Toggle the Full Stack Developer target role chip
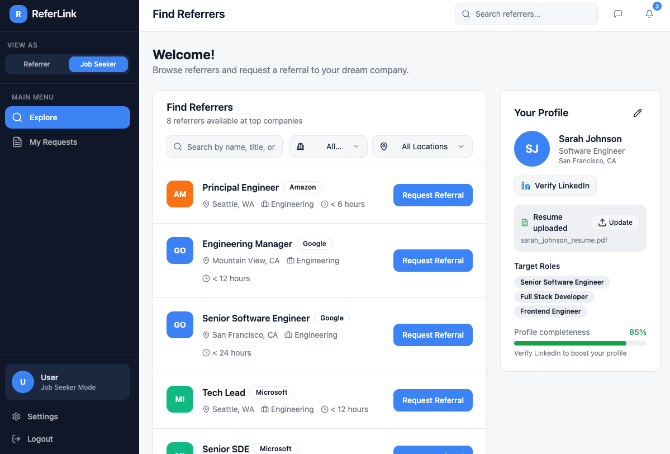Screen dimensions: 670x454 pos(554,297)
